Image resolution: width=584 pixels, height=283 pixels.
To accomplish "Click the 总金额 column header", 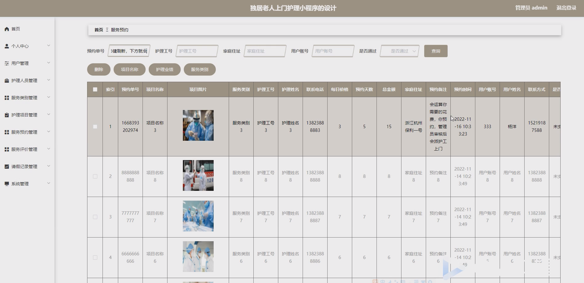I will pyautogui.click(x=389, y=89).
